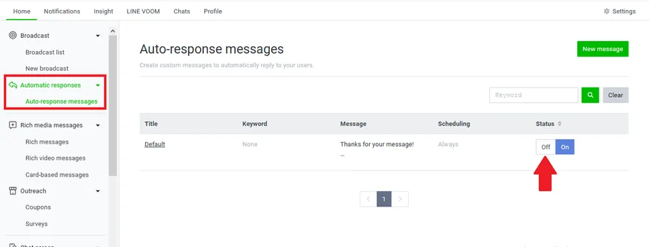
Task: Open the LINE VOOM tab
Action: click(143, 11)
